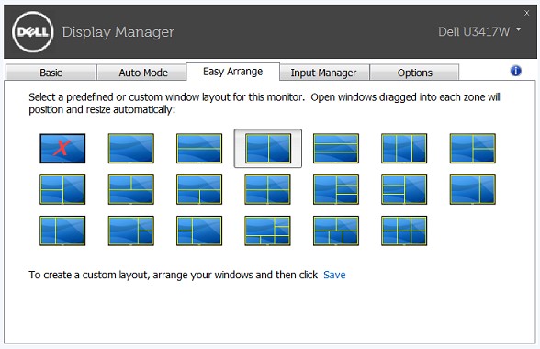The width and height of the screenshot is (540, 349).
Task: Choose the four-quadrant two-by-two layout
Action: click(x=267, y=189)
